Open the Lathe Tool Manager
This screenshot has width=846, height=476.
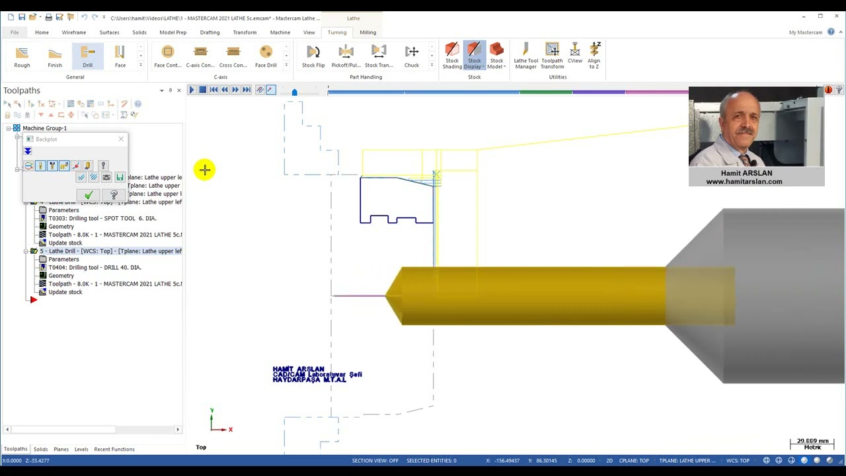click(526, 56)
